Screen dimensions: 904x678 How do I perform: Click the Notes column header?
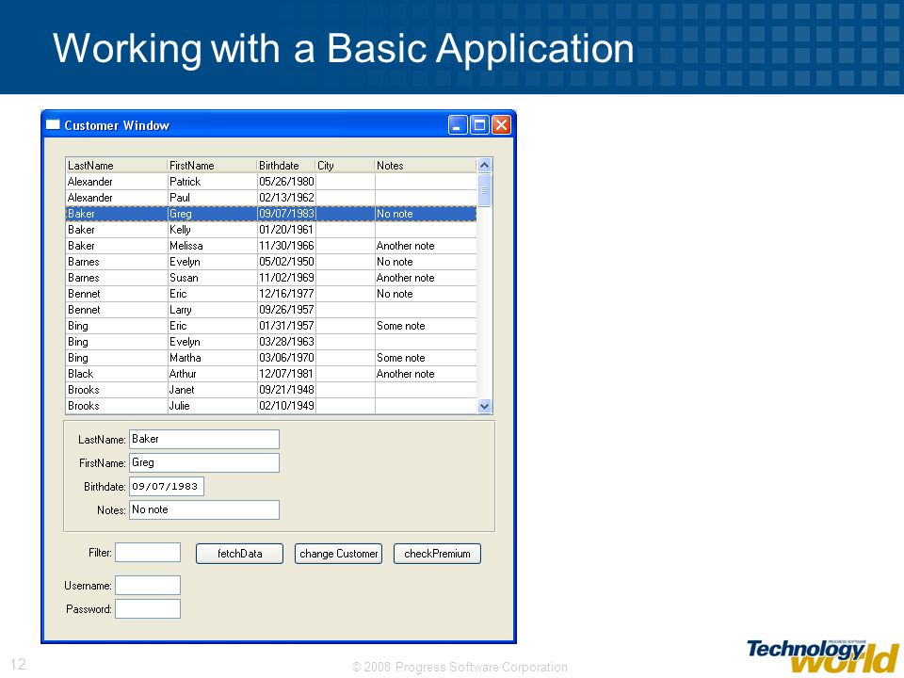pyautogui.click(x=426, y=166)
